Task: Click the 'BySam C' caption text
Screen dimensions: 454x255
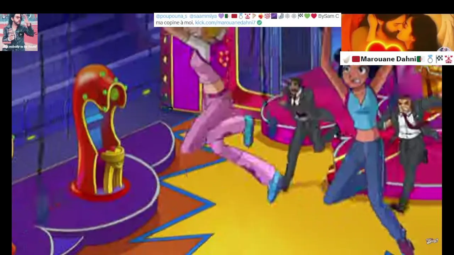Action: tap(328, 16)
